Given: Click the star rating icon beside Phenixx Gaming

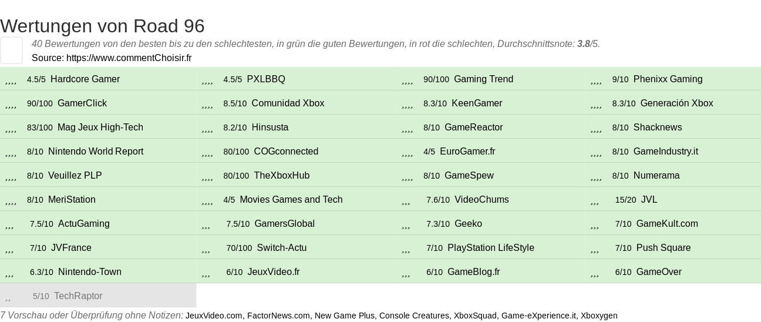Looking at the screenshot, I should (x=596, y=79).
